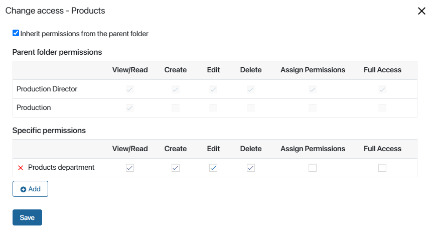This screenshot has height=229, width=431.
Task: Select the Products department row label
Action: click(61, 167)
